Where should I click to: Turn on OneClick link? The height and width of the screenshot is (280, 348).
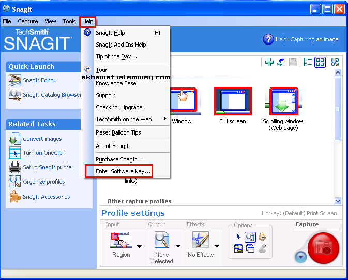44,153
